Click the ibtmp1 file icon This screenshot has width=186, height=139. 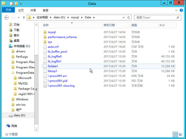click(x=45, y=71)
